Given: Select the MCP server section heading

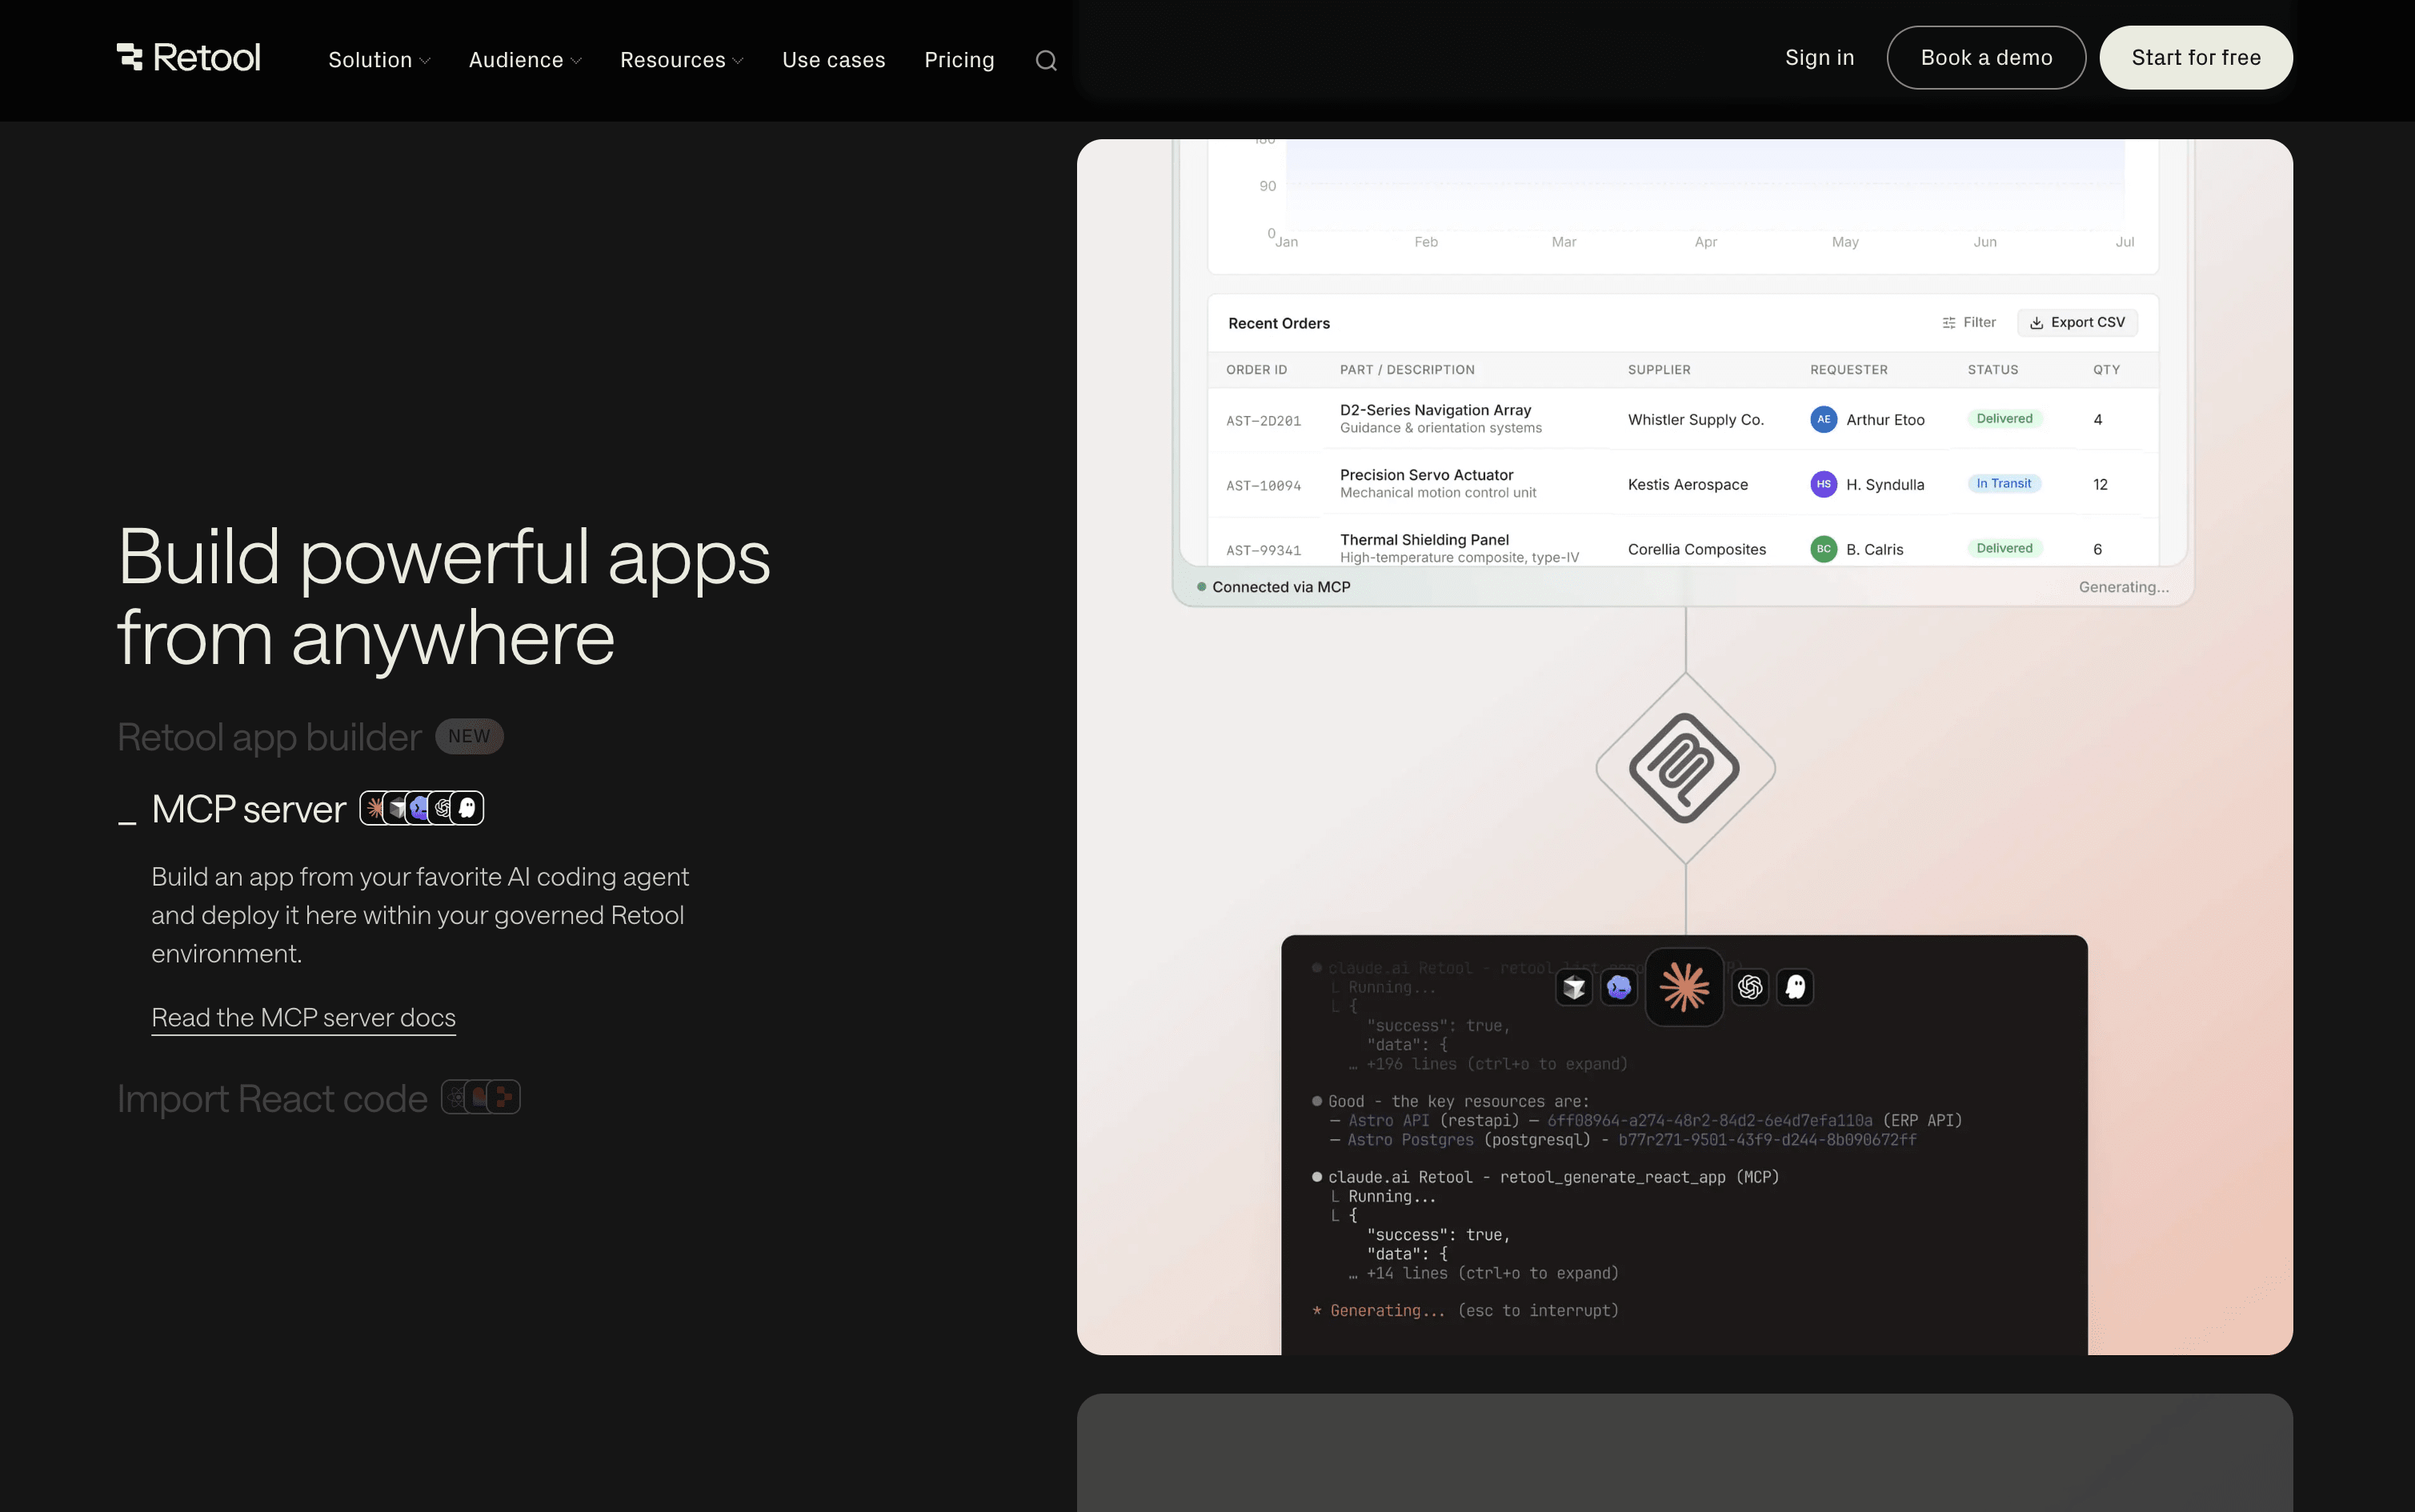Looking at the screenshot, I should coord(249,809).
